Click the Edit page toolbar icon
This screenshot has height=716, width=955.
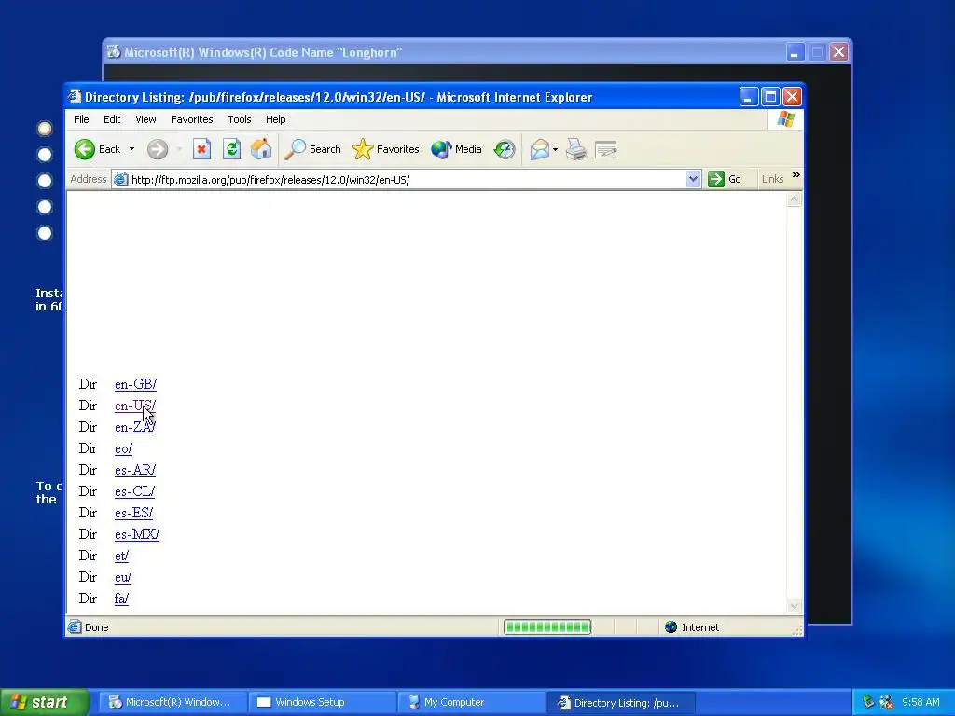(606, 149)
